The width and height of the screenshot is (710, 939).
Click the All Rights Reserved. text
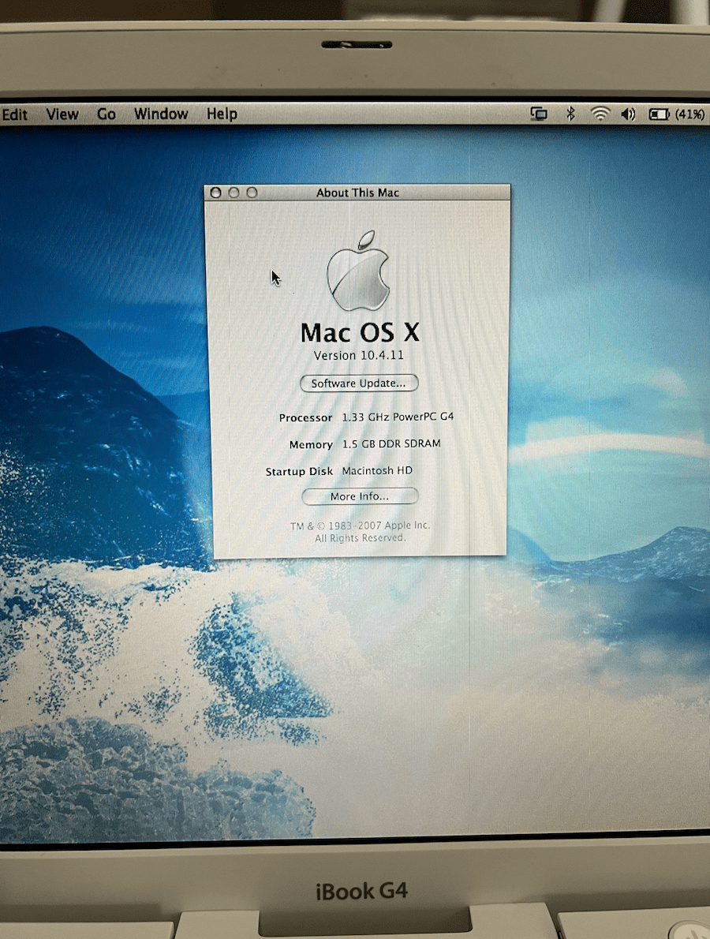tap(360, 538)
